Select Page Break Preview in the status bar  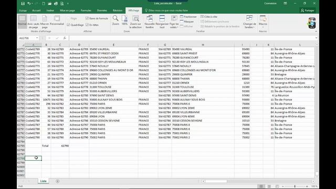point(277,186)
